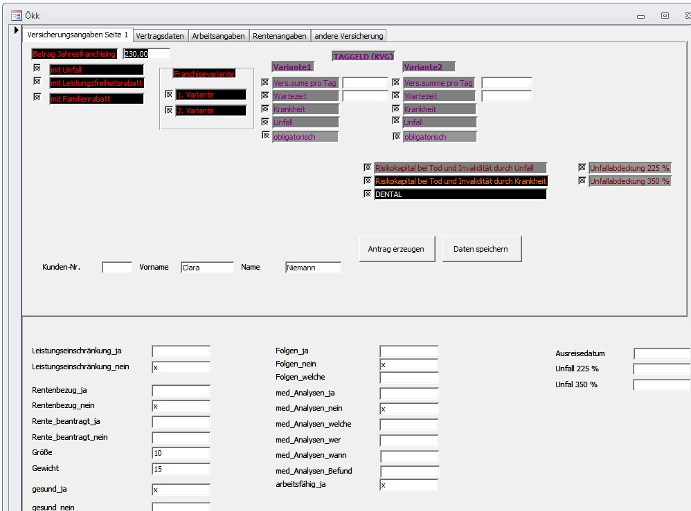691x511 pixels.
Task: Open the Rentenangaben tab
Action: [279, 35]
